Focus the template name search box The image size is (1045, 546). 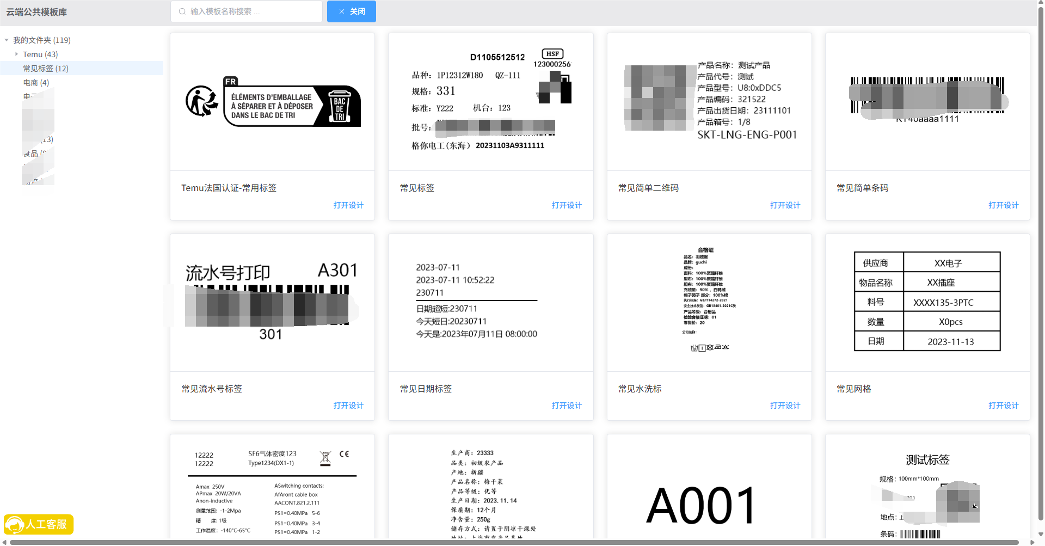click(247, 11)
